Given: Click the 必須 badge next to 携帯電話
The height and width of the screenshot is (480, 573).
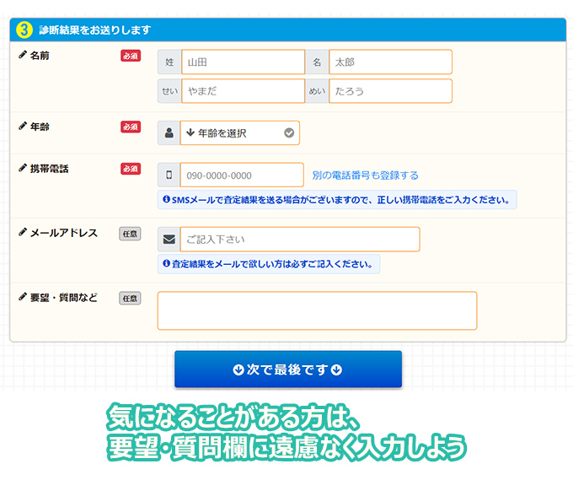Looking at the screenshot, I should coord(131,169).
